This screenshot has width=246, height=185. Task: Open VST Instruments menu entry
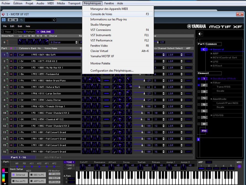[x=101, y=35]
